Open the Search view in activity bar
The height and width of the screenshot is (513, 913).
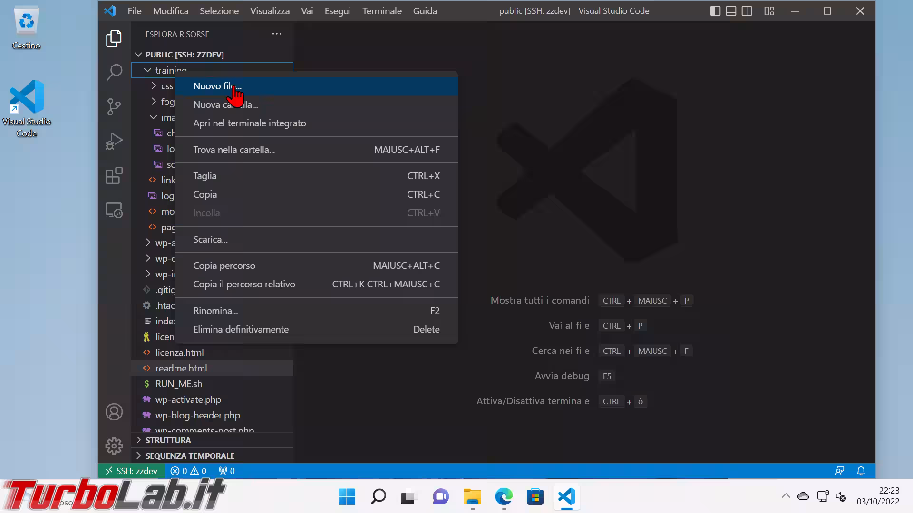click(x=114, y=73)
